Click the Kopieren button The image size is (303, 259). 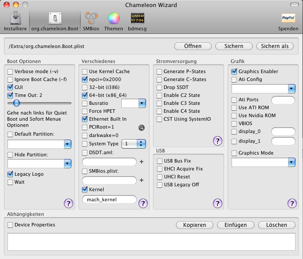(x=195, y=225)
